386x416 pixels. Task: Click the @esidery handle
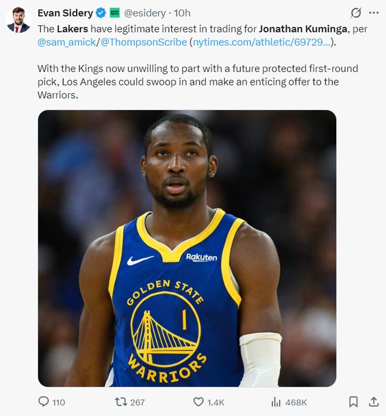click(146, 13)
